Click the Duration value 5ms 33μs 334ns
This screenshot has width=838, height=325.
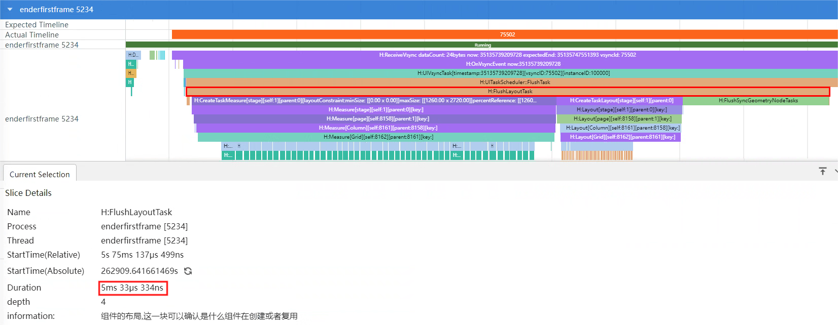click(132, 288)
